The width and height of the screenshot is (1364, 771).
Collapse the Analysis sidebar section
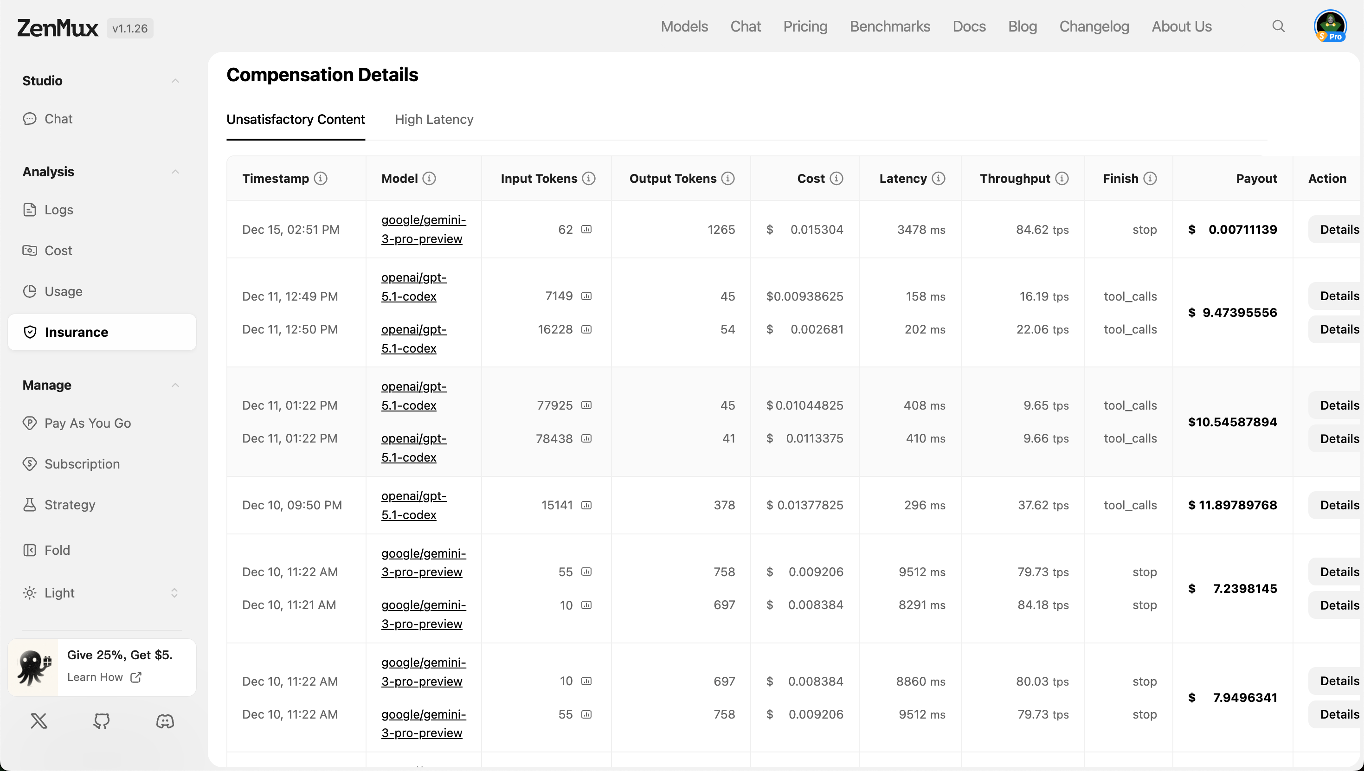pos(175,172)
